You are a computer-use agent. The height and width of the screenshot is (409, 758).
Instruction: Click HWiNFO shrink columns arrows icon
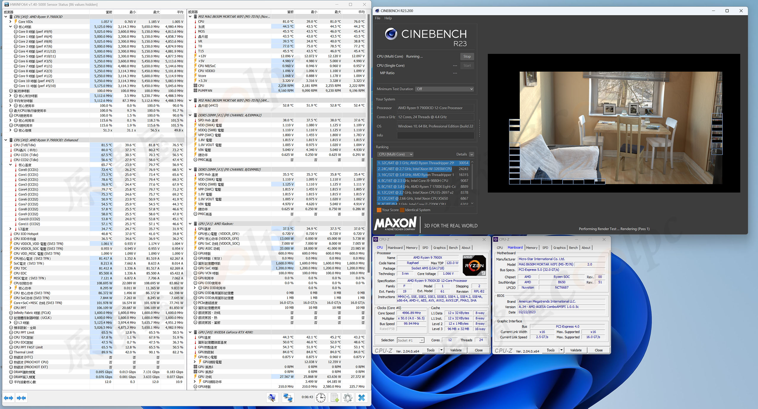[21, 398]
